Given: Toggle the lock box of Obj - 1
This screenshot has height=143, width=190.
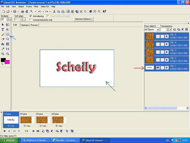Looking at the screenshot, I should pos(162,68).
